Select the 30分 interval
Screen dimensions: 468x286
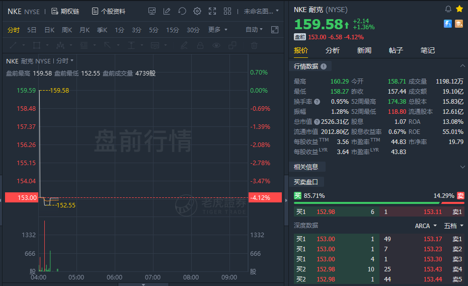(x=193, y=30)
